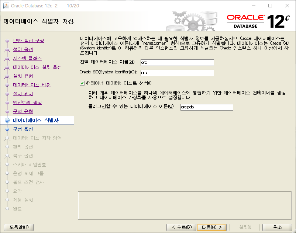Click the 전역 데이터베이스 이름 input field

[177, 63]
